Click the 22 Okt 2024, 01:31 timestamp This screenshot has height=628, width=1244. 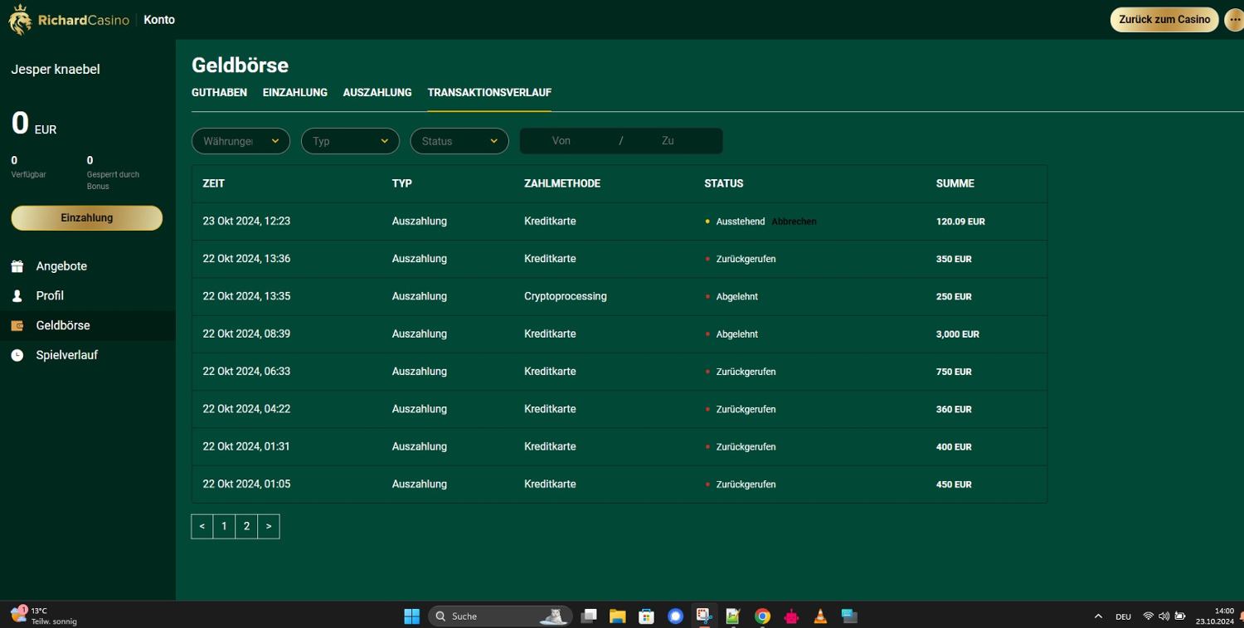click(x=246, y=446)
